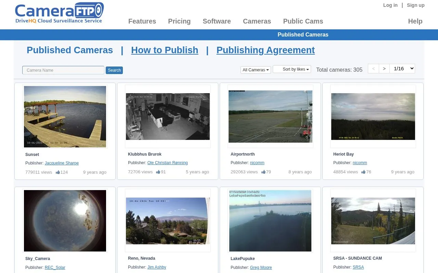Open Features menu

pyautogui.click(x=142, y=21)
